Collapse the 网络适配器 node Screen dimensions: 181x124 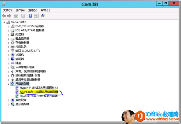point(8,84)
